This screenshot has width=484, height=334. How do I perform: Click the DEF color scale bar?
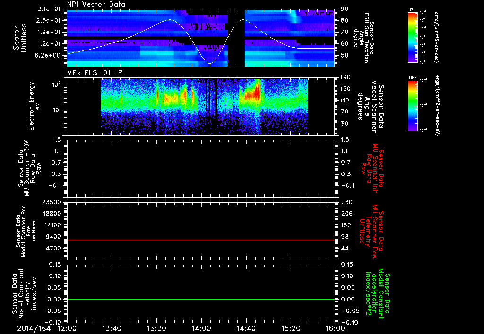(413, 106)
